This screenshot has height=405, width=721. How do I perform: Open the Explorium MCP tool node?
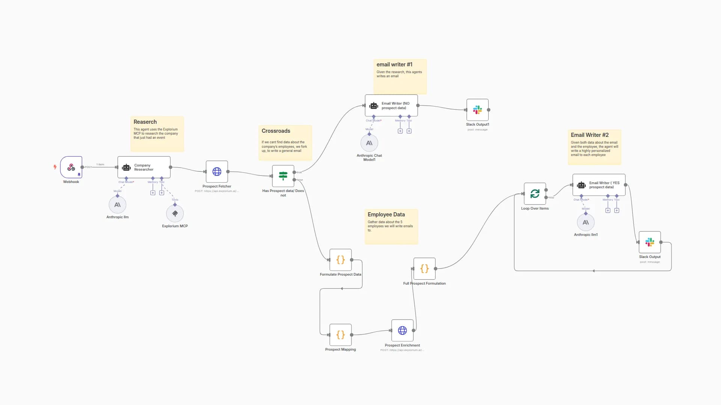tap(175, 214)
